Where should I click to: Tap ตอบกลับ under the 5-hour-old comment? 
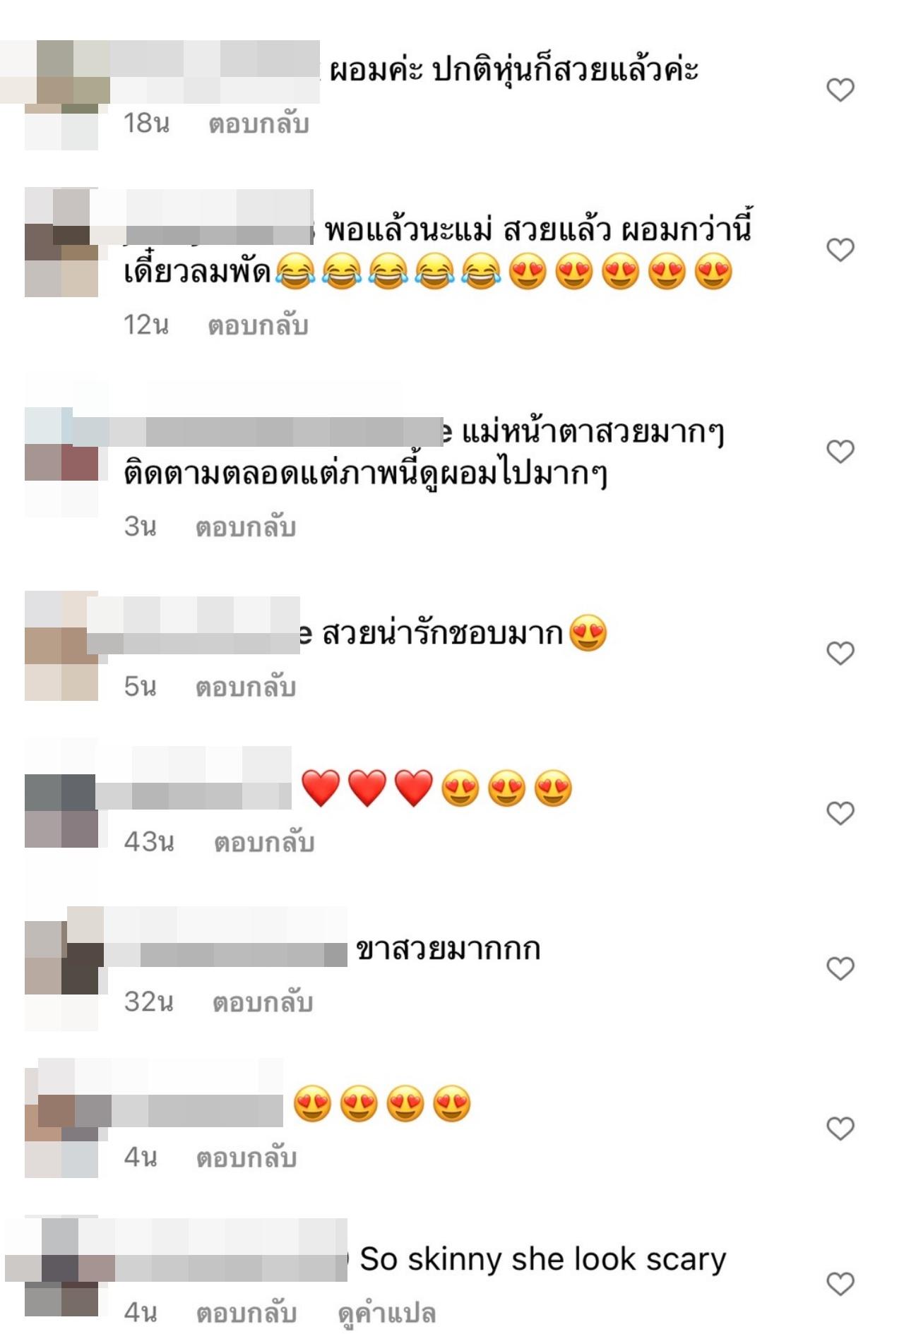tap(246, 687)
